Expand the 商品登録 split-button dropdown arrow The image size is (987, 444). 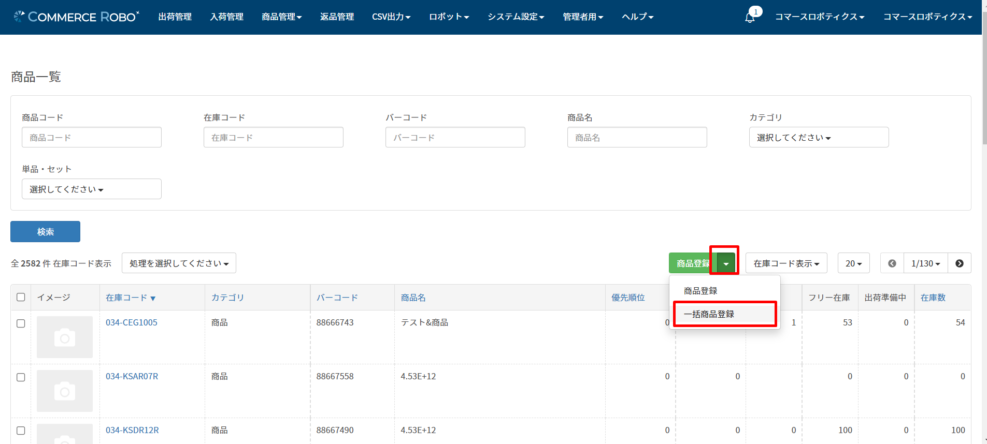coord(726,263)
